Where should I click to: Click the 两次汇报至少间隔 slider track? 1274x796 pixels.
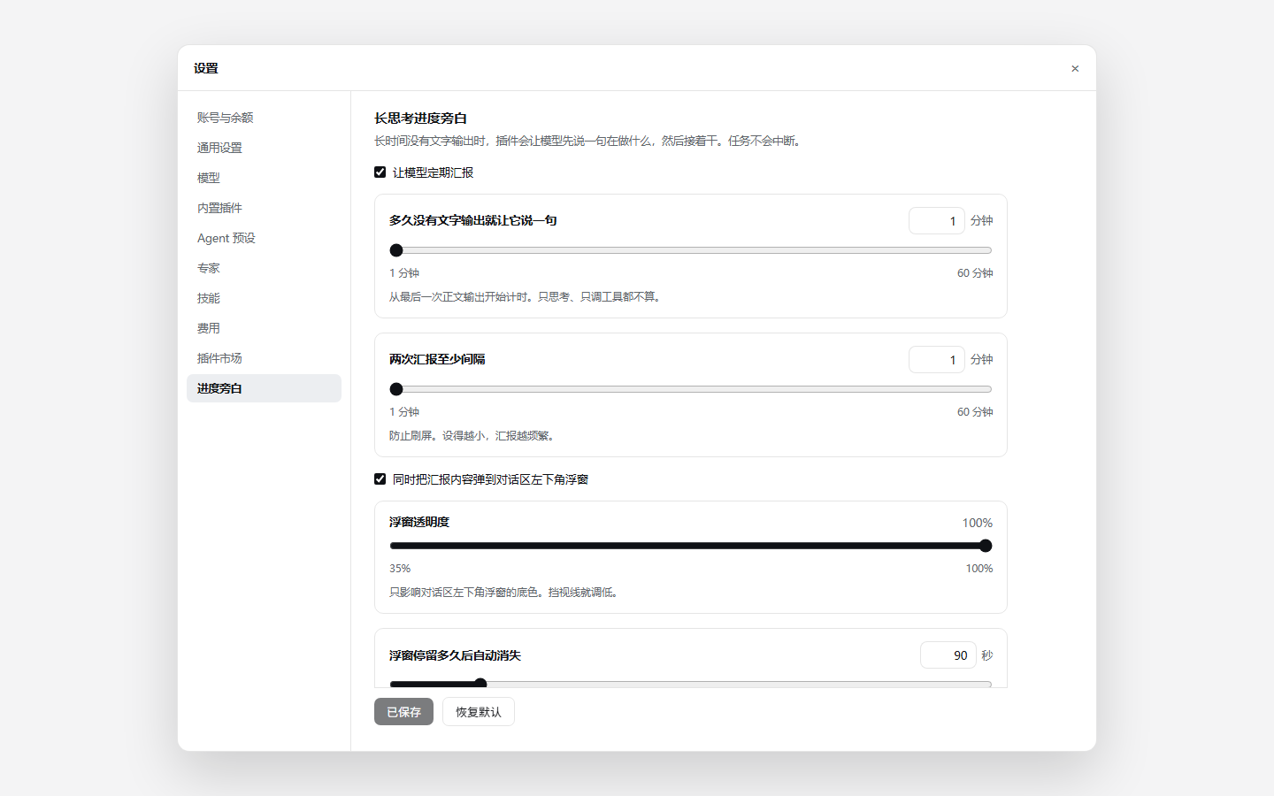(x=691, y=389)
